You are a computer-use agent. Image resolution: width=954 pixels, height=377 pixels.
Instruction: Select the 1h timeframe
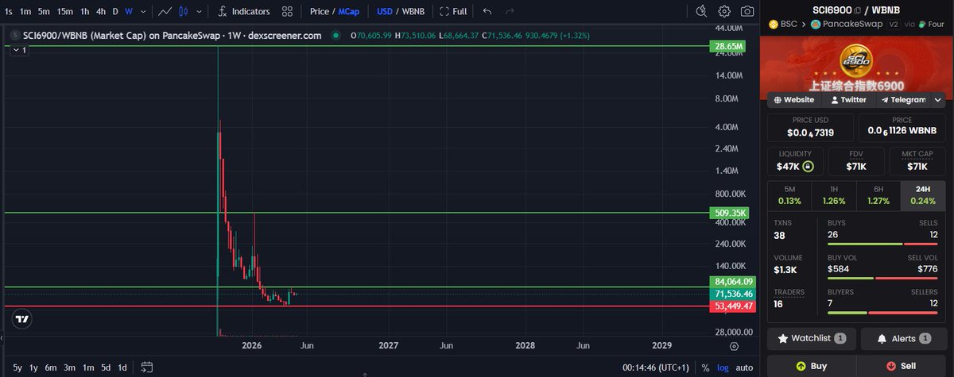pos(84,11)
